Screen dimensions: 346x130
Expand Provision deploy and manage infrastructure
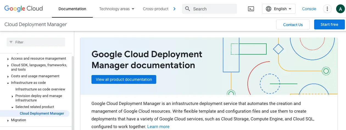click(x=12, y=96)
